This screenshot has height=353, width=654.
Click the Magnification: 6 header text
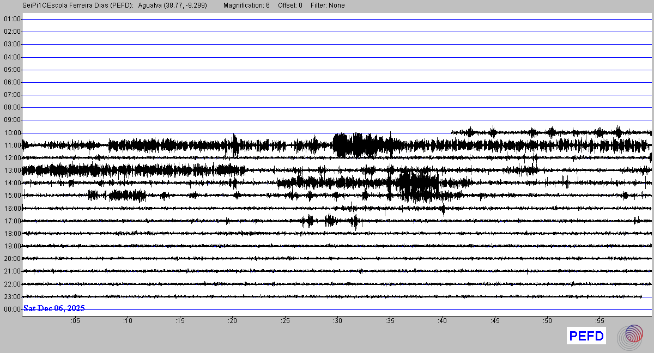(246, 5)
